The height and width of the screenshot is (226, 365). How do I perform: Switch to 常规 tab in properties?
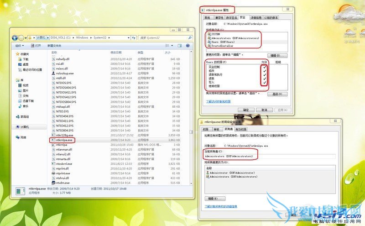coord(208,18)
